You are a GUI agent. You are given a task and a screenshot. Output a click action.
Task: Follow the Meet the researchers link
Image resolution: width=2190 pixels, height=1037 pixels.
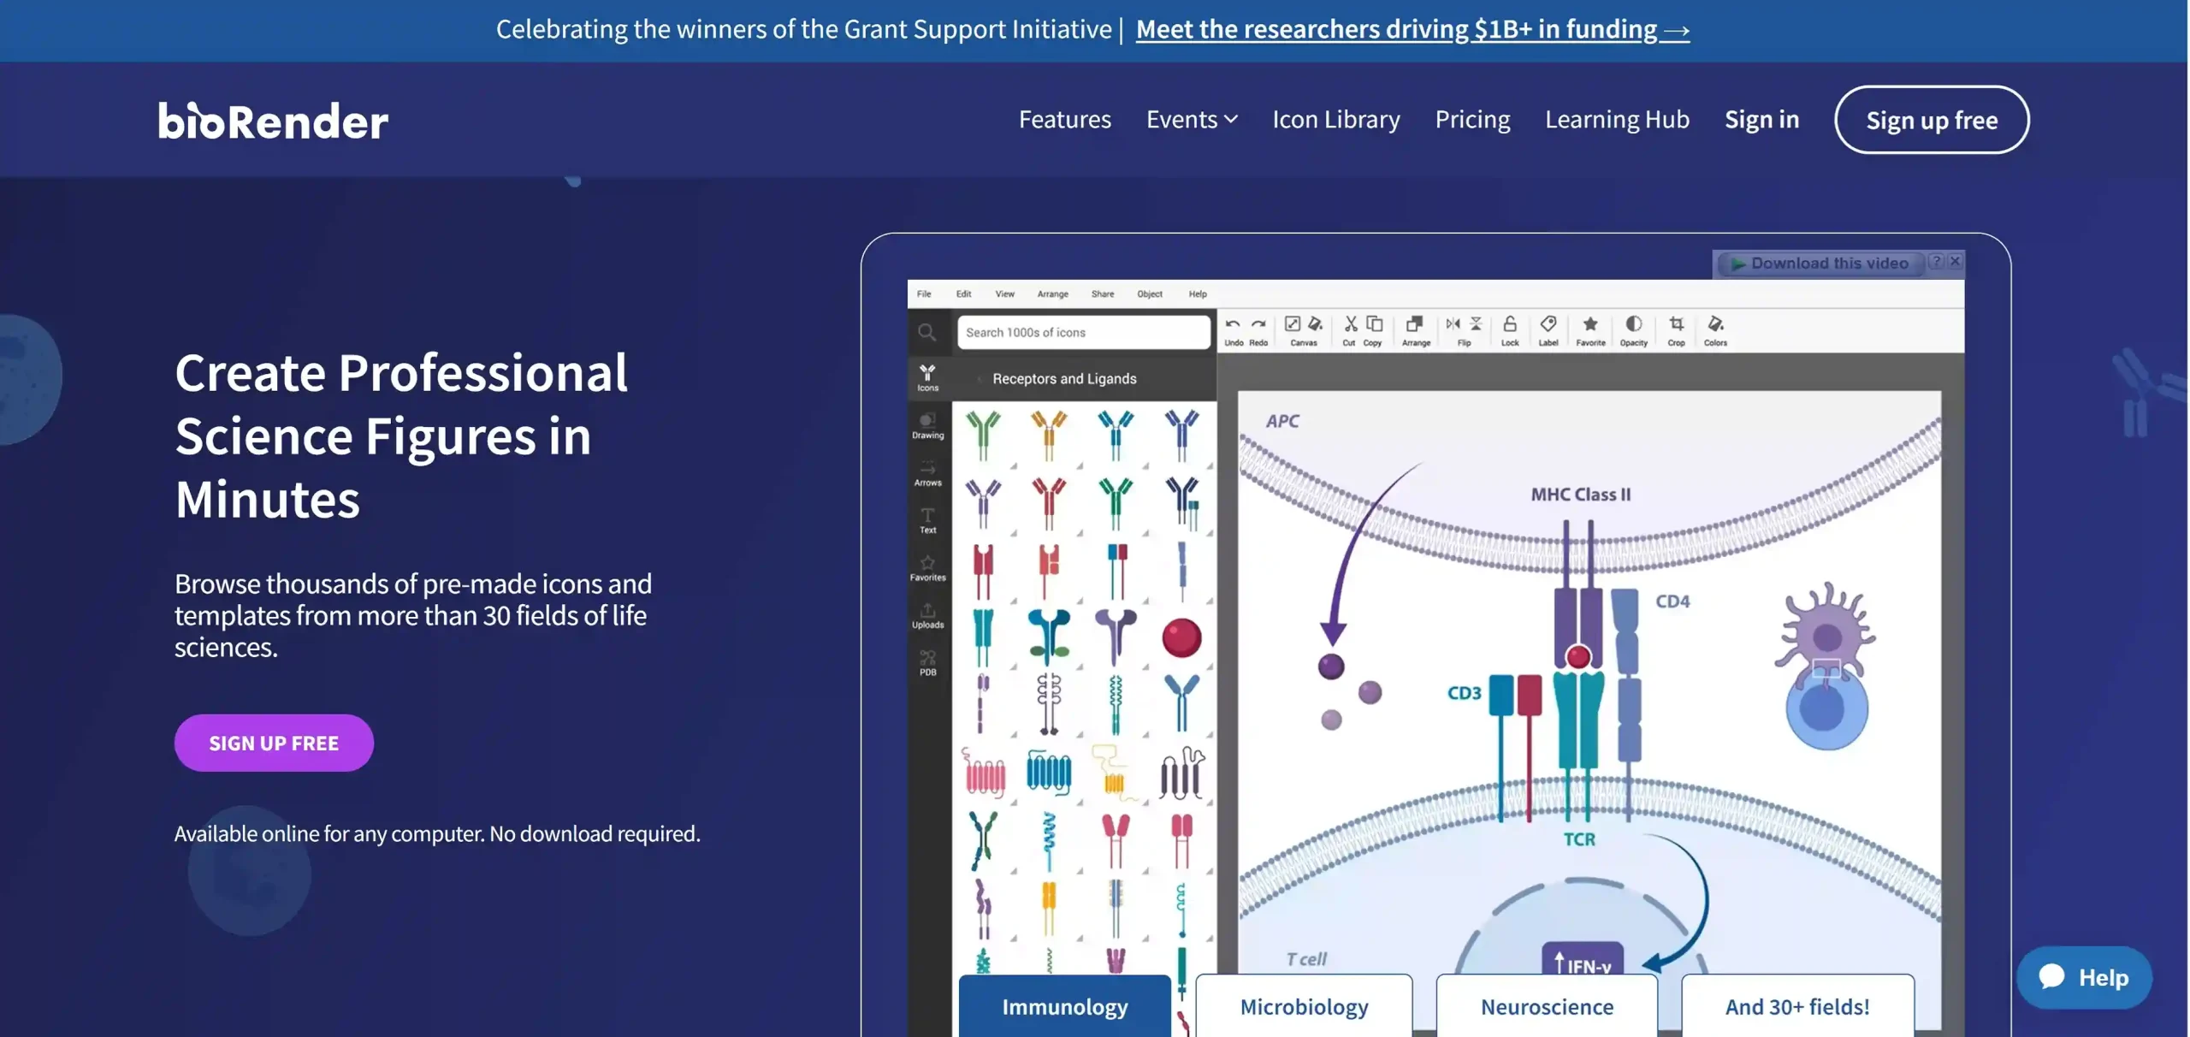coord(1412,29)
